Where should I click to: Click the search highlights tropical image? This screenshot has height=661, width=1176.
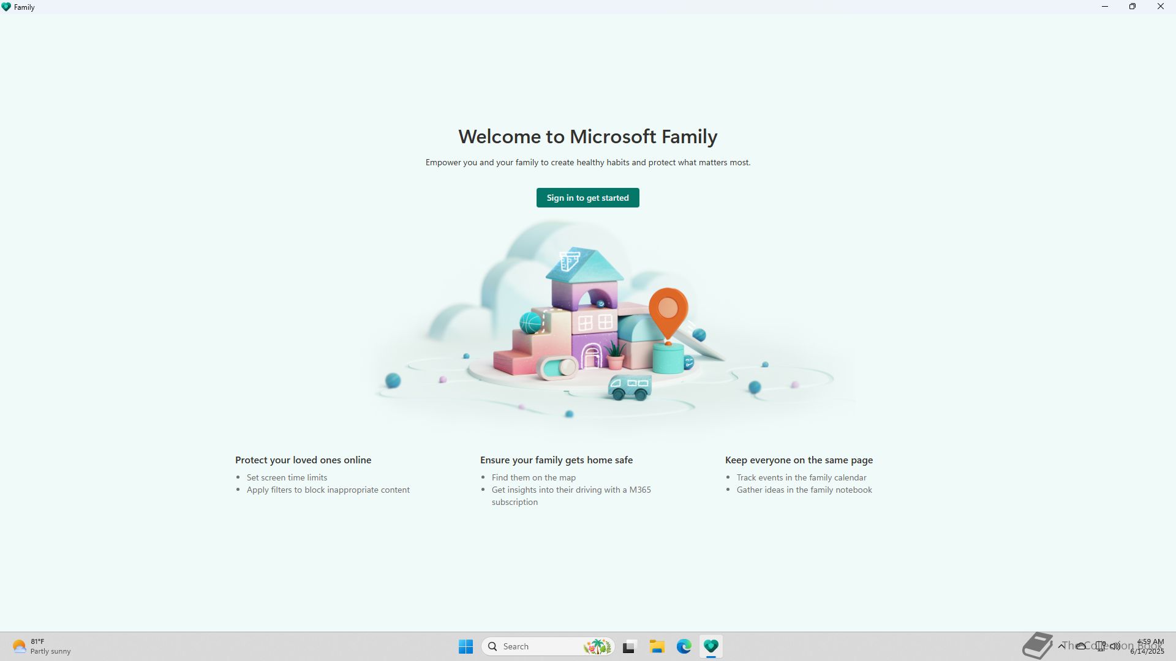point(597,646)
